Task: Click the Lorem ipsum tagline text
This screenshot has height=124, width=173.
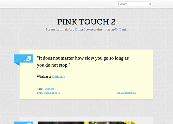Action: click(x=86, y=29)
